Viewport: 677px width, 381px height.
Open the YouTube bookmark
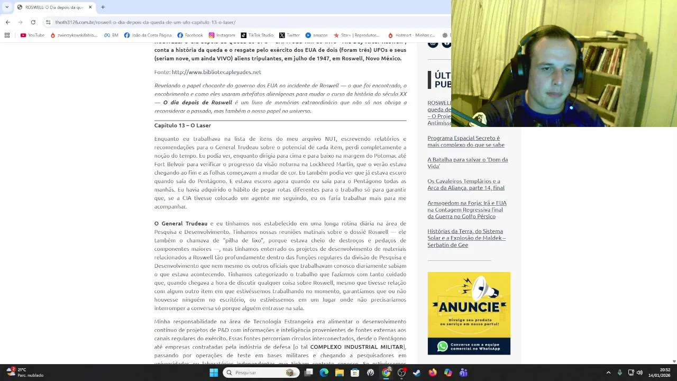pos(32,35)
